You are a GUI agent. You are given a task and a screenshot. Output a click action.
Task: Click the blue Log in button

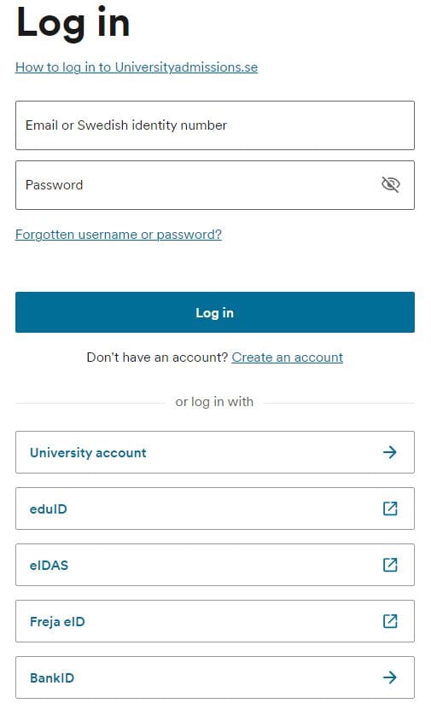pos(215,312)
